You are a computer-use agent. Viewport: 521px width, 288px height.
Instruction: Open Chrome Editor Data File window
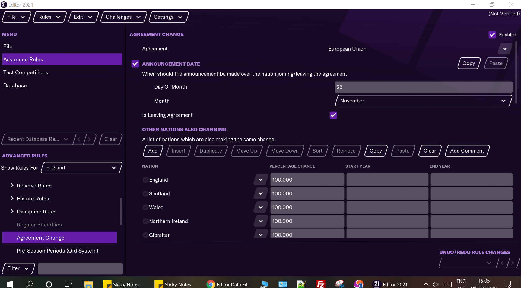click(228, 284)
